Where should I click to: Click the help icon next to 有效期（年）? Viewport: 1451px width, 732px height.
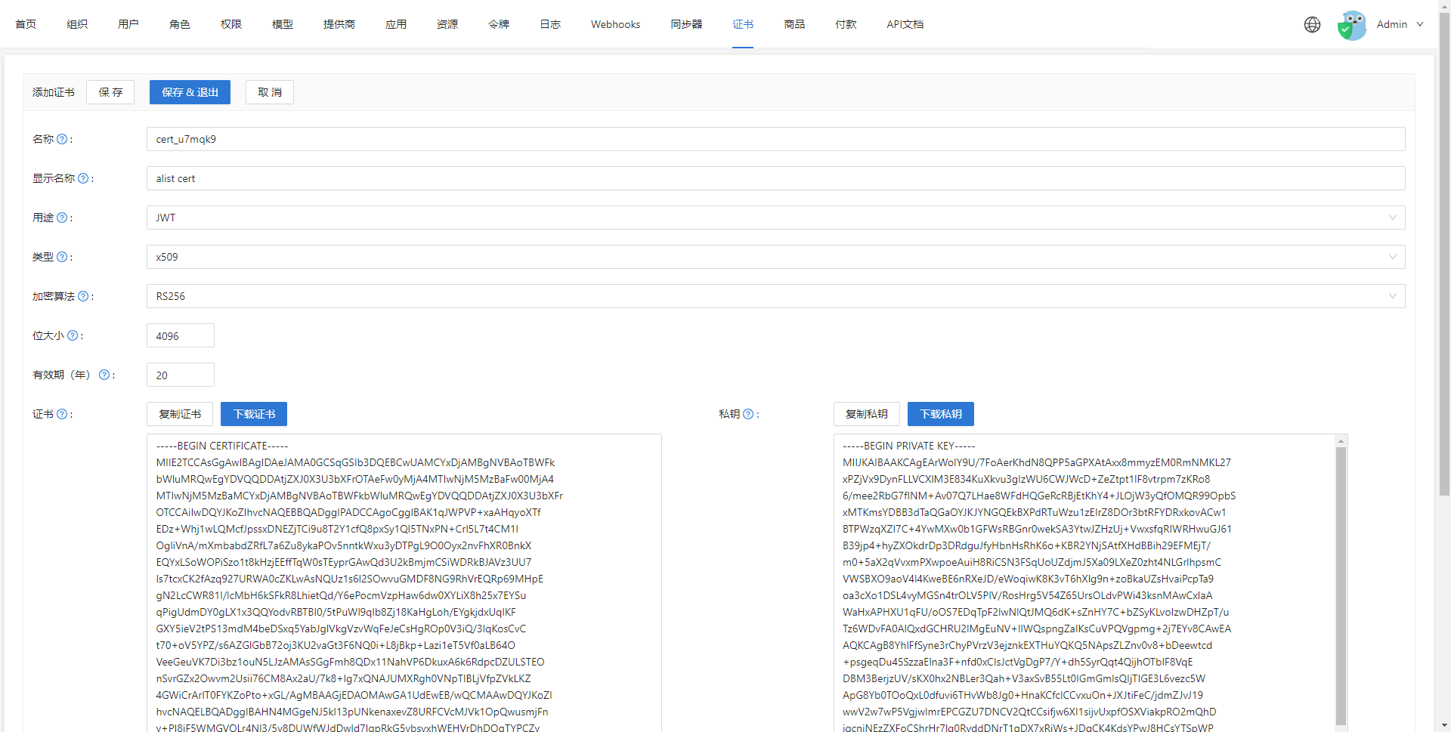tap(106, 375)
